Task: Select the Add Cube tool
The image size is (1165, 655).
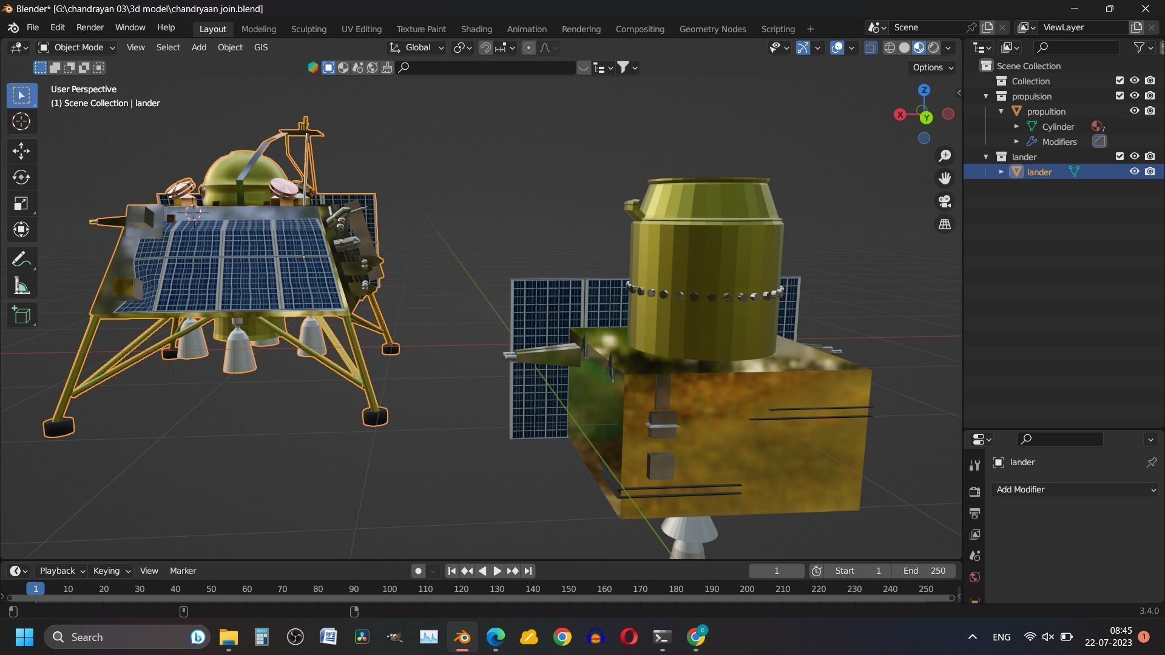Action: click(21, 315)
